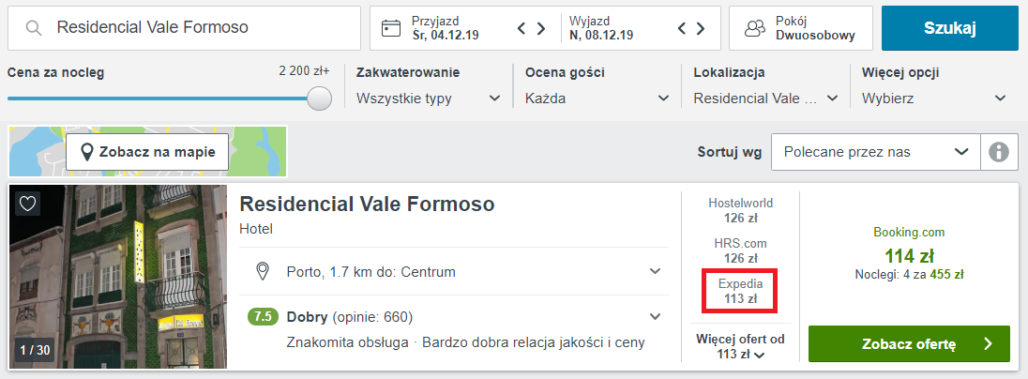Expand guest rating details chevron
This screenshot has width=1028, height=379.
[x=655, y=316]
